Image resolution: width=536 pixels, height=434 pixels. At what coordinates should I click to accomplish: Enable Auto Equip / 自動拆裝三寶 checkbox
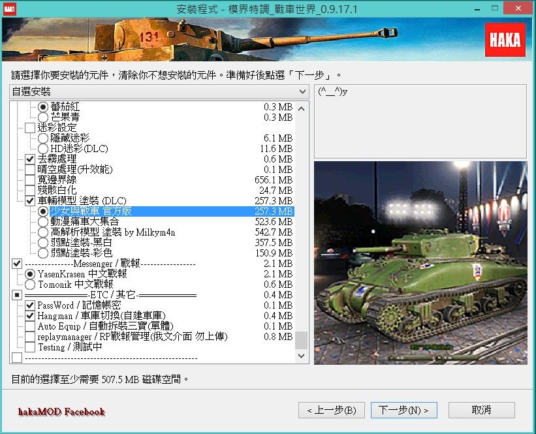(30, 326)
